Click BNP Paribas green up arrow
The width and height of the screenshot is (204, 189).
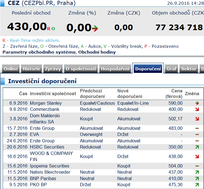click(197, 179)
